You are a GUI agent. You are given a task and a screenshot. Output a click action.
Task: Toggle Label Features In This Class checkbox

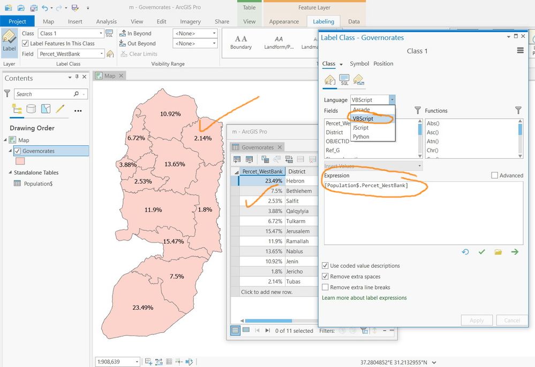point(25,43)
